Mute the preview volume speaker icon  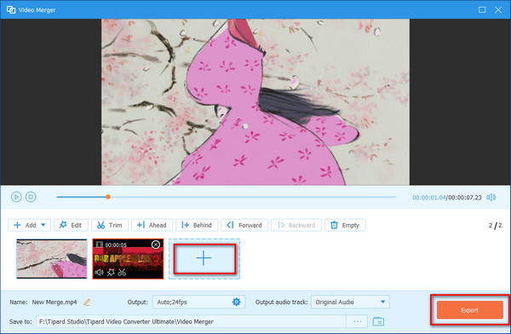(x=491, y=198)
